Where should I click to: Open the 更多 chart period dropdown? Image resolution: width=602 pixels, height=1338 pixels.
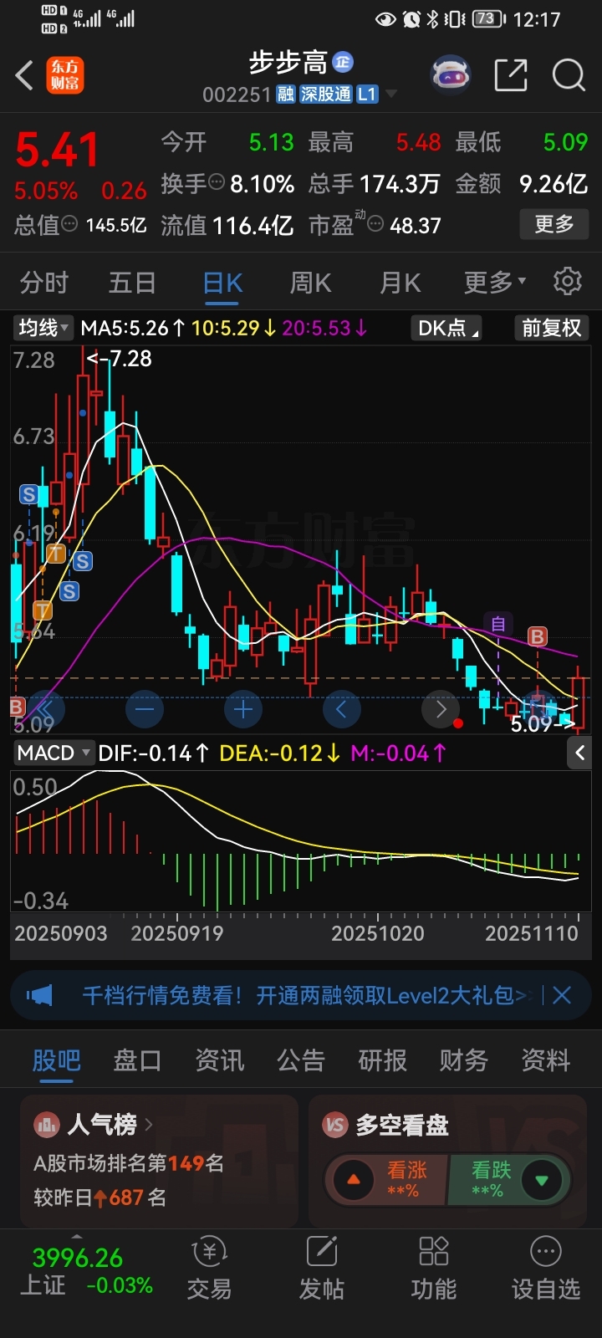pos(495,283)
